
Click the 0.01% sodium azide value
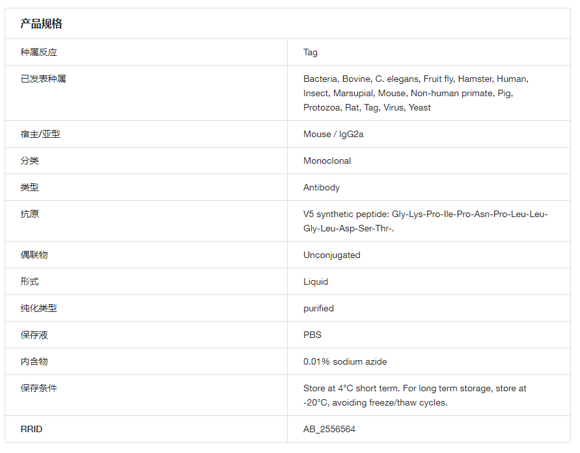point(345,361)
